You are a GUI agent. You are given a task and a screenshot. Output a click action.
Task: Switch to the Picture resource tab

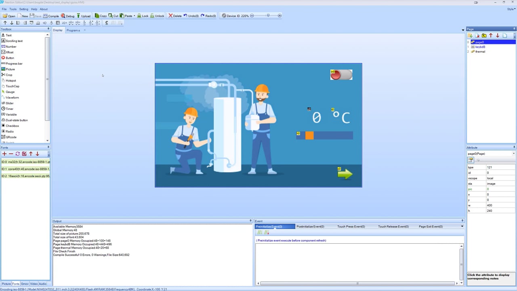tap(6, 284)
